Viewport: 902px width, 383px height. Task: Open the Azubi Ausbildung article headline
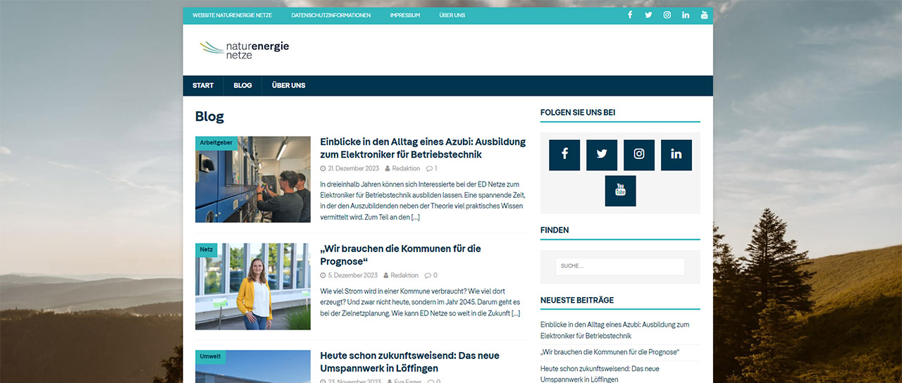(x=423, y=148)
